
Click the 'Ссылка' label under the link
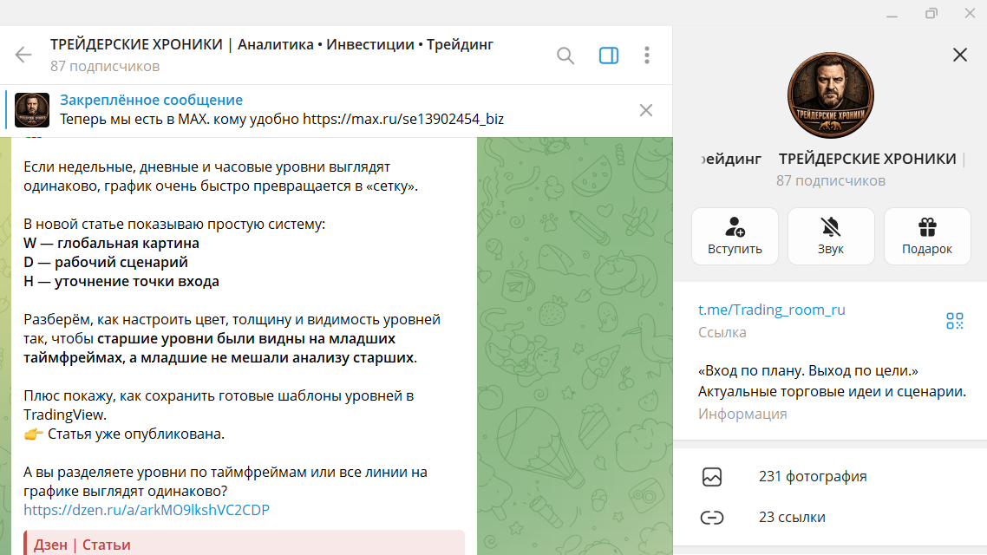point(722,332)
